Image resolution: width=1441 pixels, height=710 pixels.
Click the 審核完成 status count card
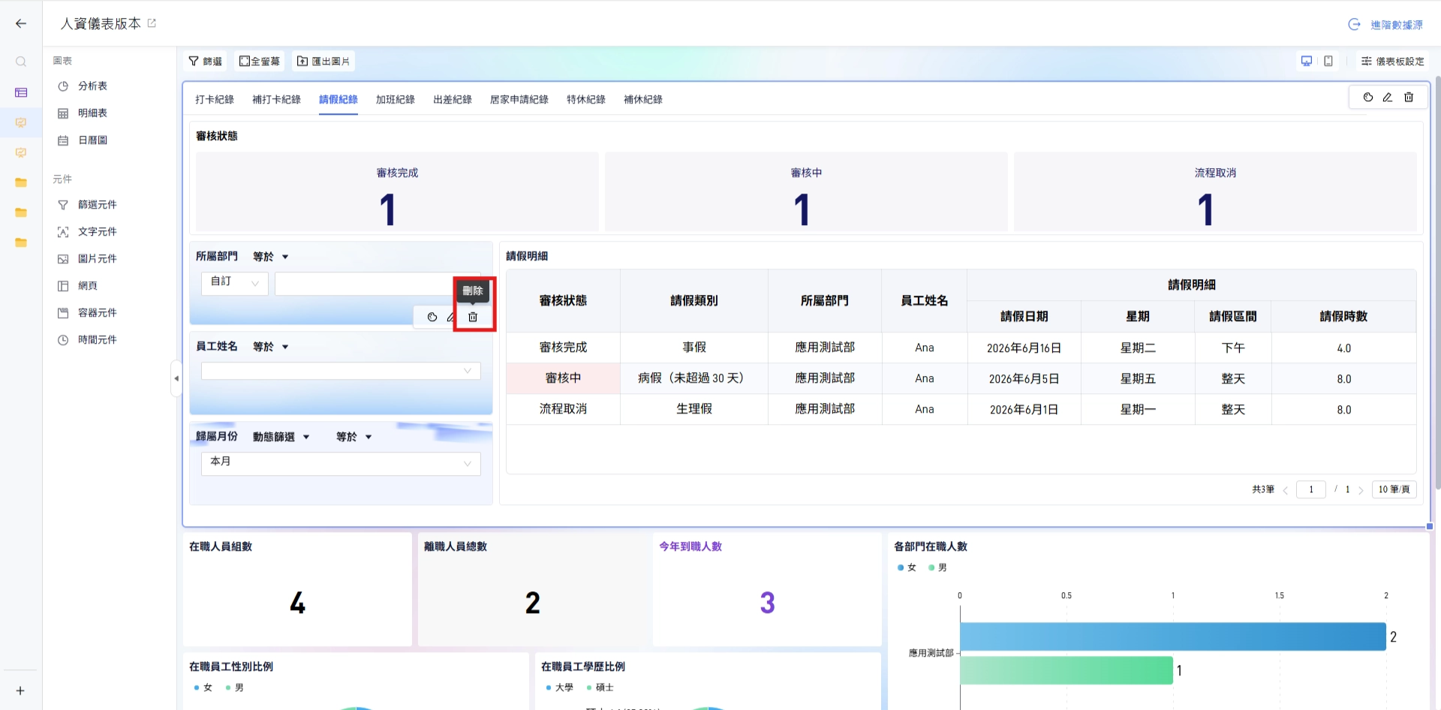[x=397, y=191]
